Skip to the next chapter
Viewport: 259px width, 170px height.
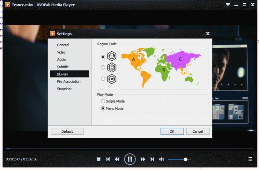tap(152, 159)
